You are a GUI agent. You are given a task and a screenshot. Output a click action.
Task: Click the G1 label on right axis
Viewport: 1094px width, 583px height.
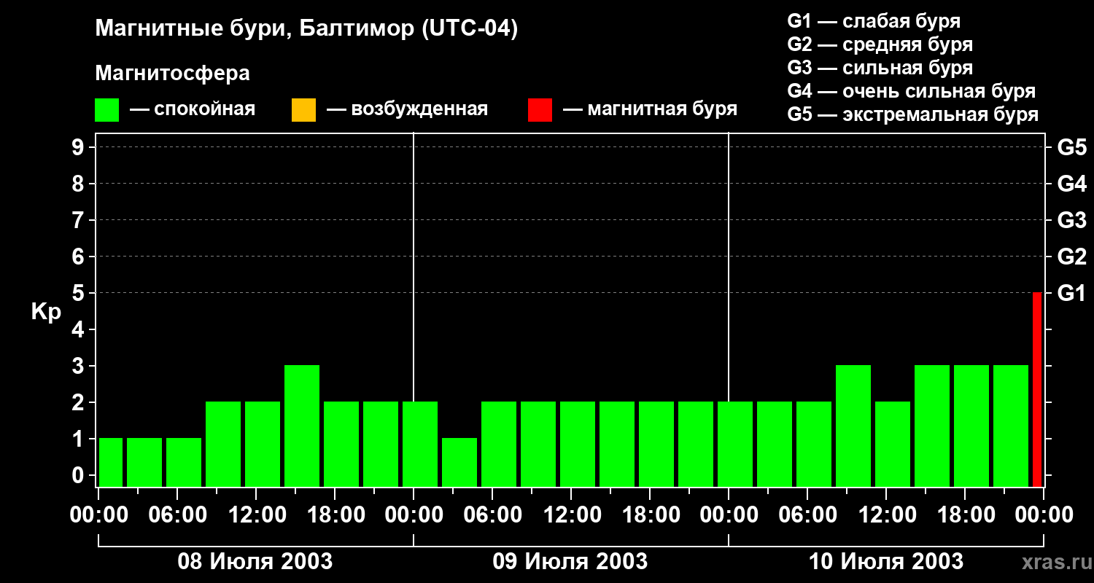[1071, 293]
